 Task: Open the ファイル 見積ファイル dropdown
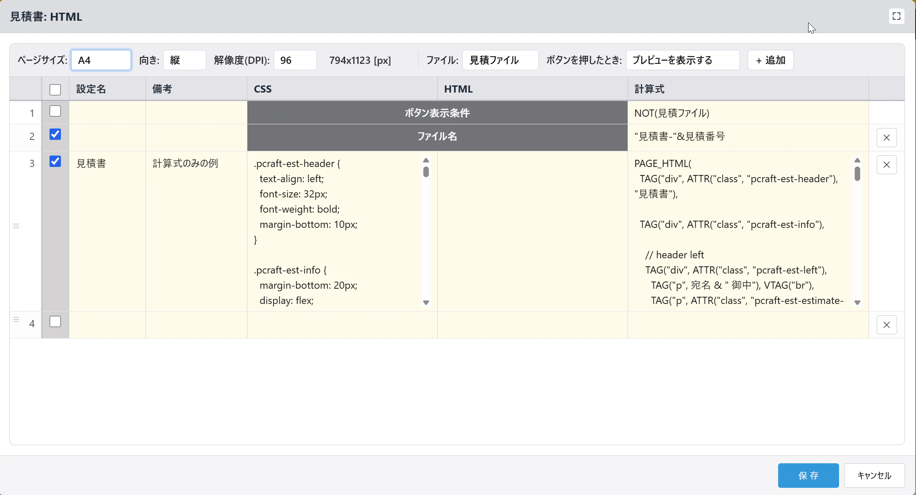tap(500, 60)
